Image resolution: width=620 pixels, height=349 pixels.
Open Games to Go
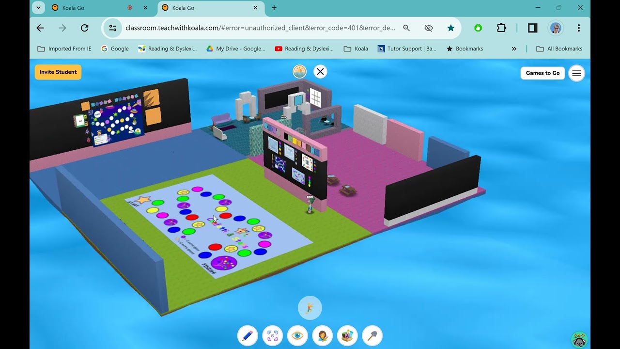(542, 73)
